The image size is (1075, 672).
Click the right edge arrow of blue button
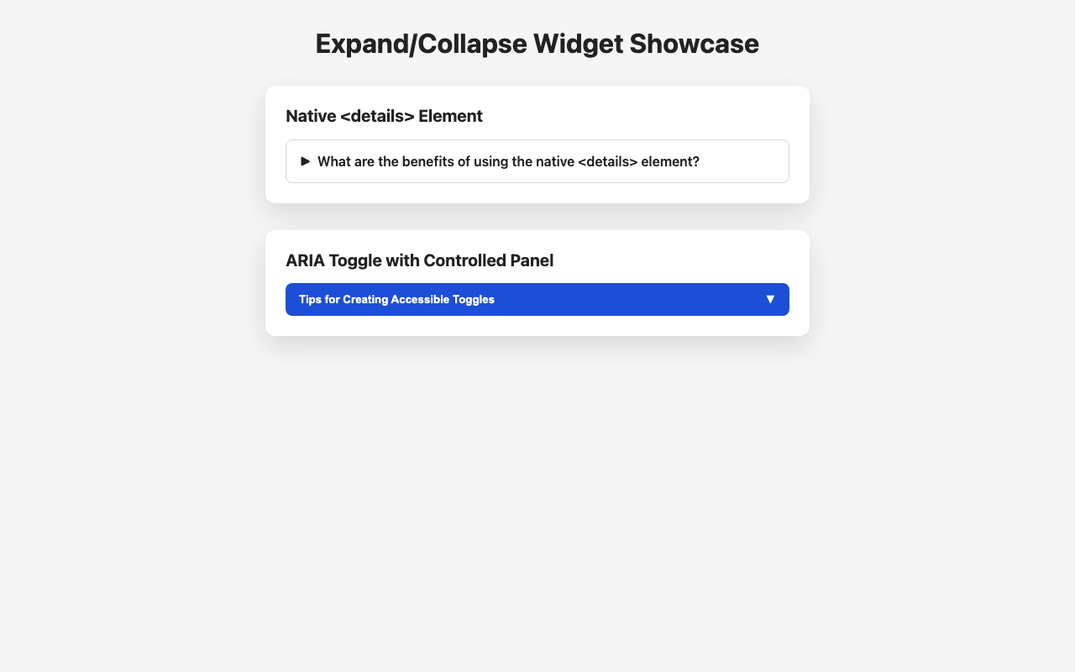click(769, 299)
